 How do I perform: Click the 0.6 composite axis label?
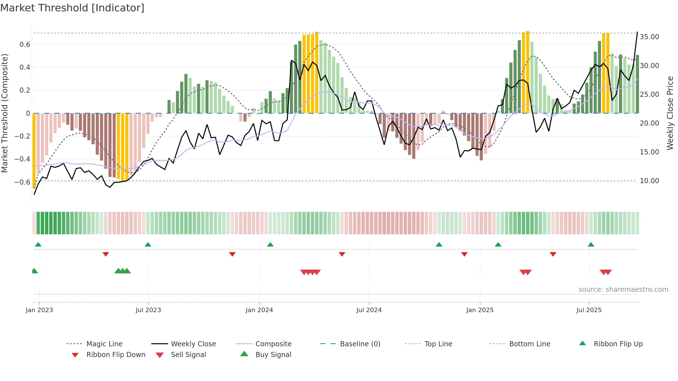tap(25, 45)
